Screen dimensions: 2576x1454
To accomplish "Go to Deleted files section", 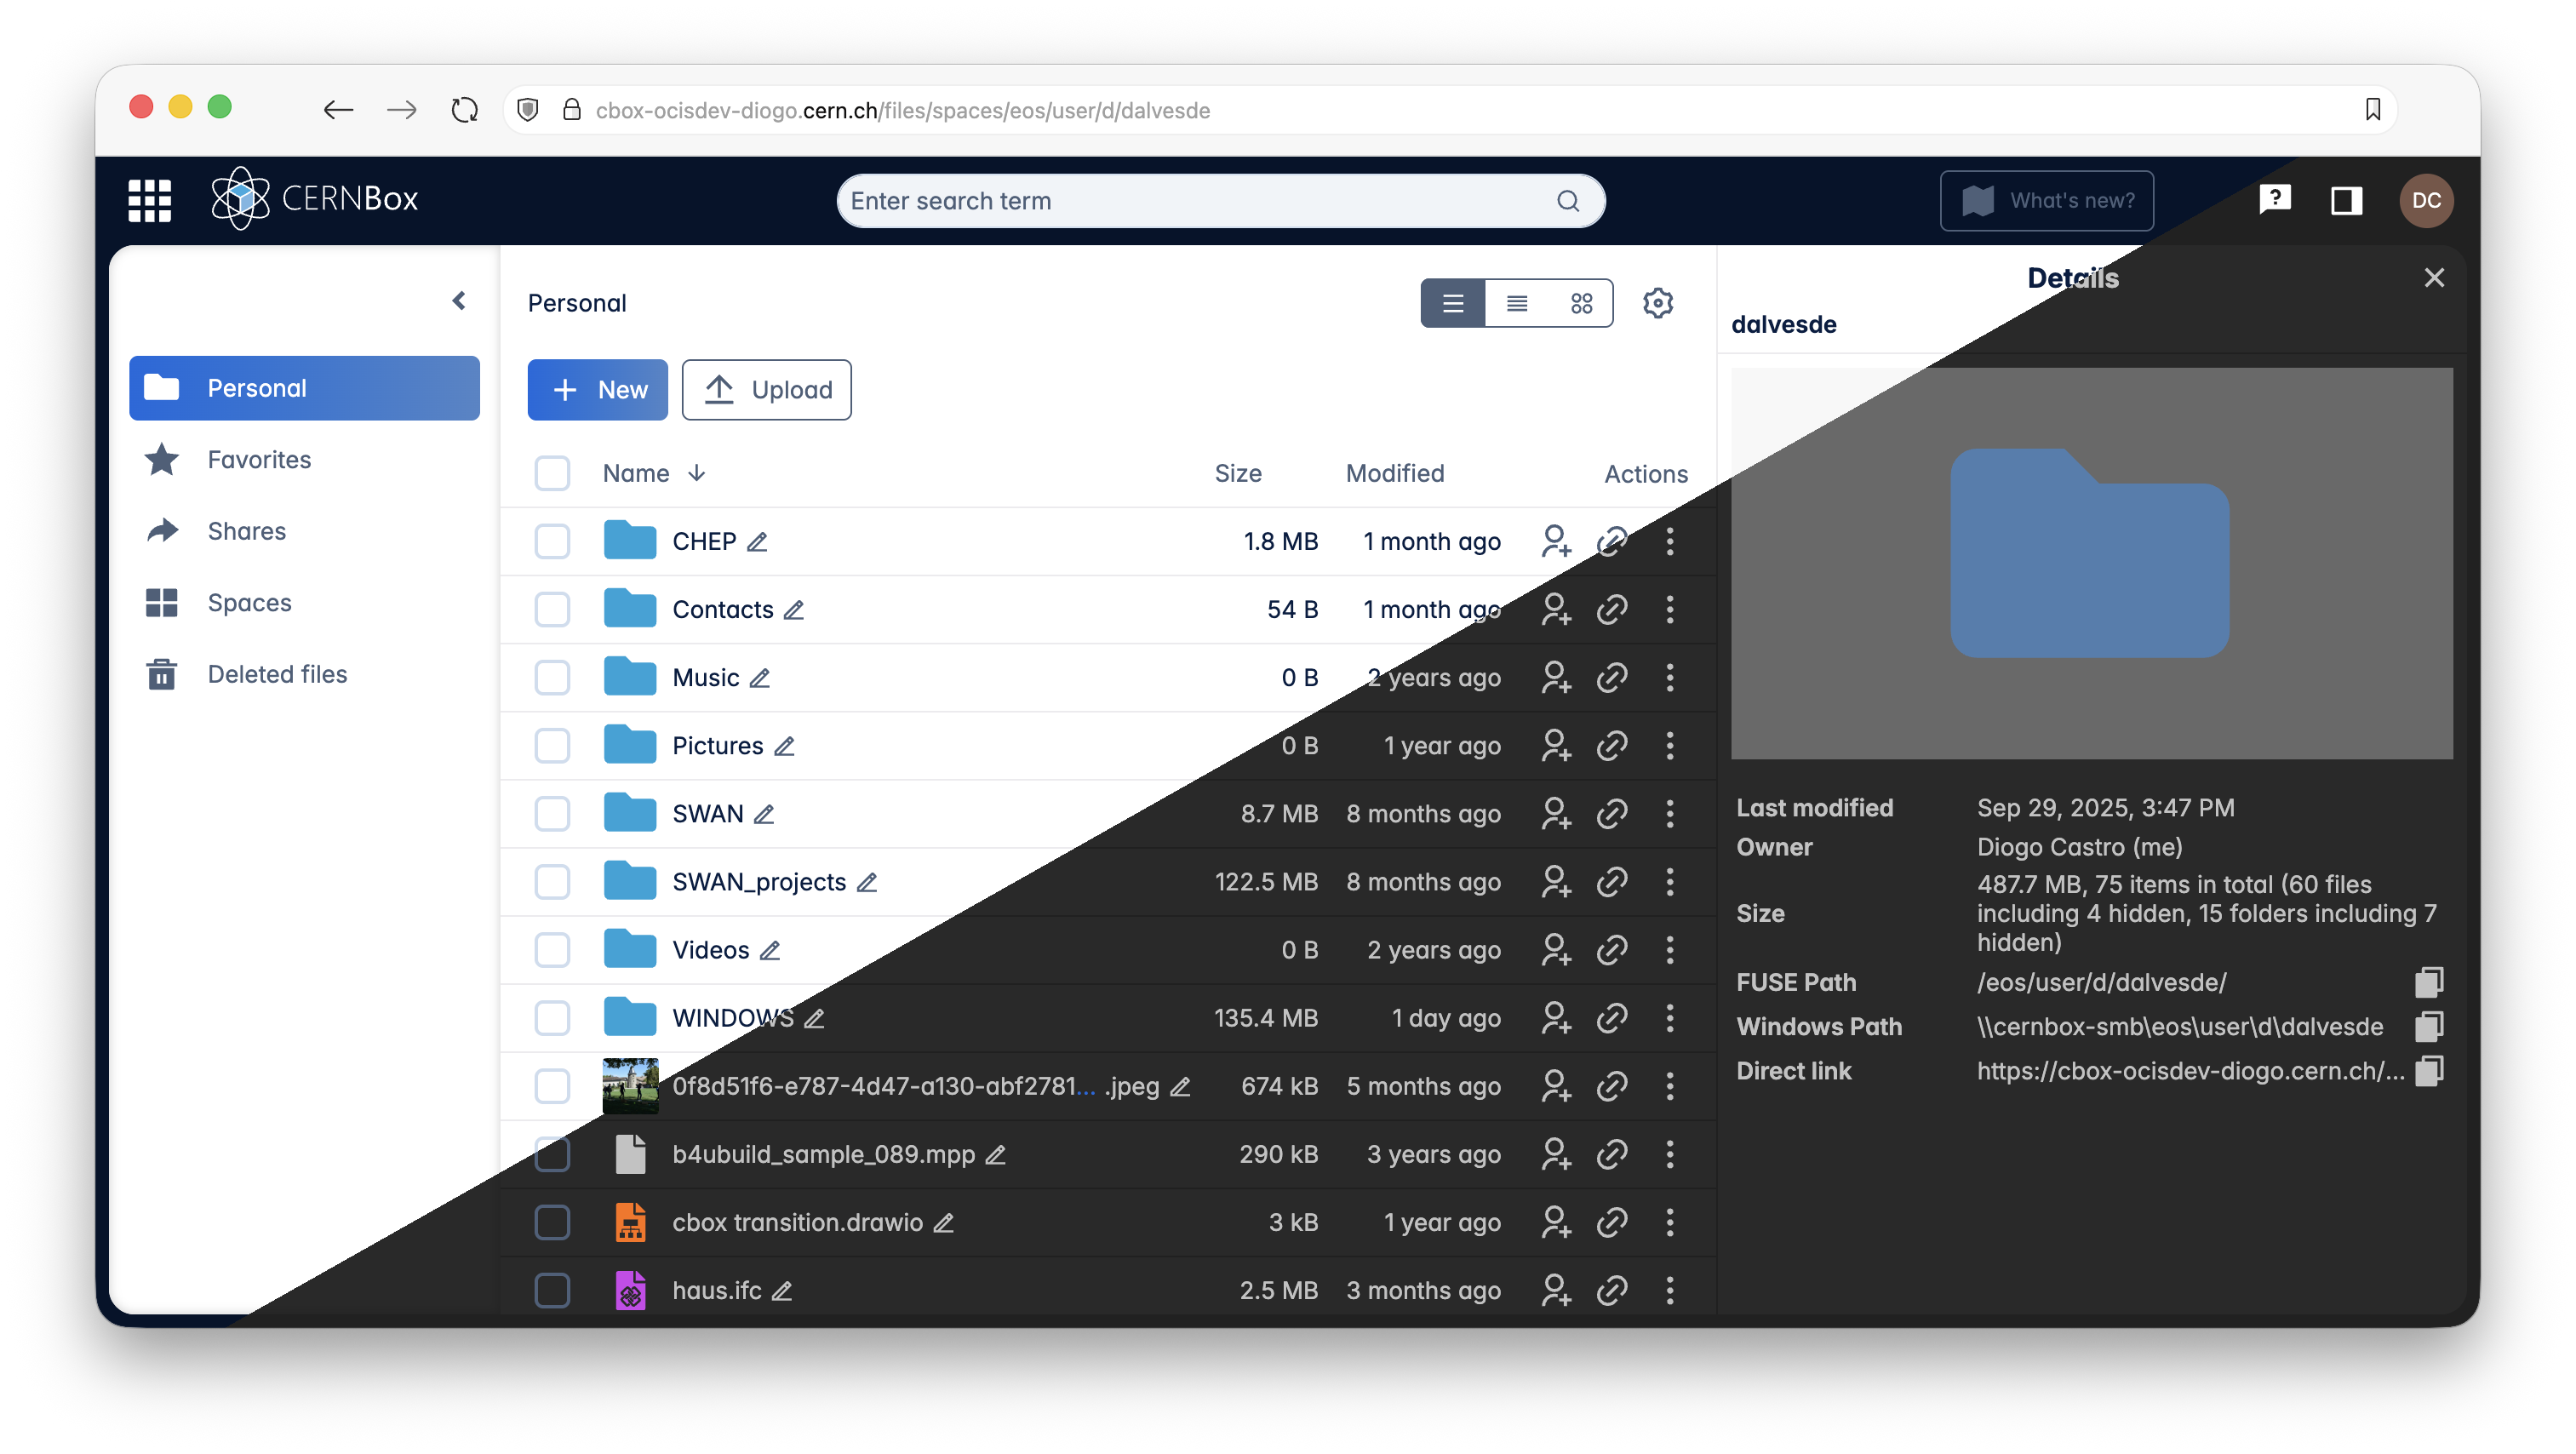I will pyautogui.click(x=277, y=674).
